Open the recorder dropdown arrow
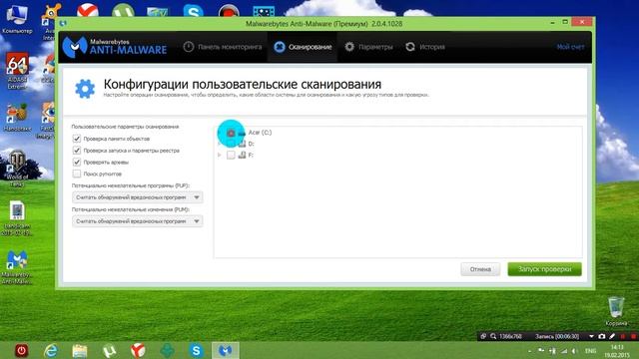Viewport: 639px width, 359px height. [x=591, y=337]
